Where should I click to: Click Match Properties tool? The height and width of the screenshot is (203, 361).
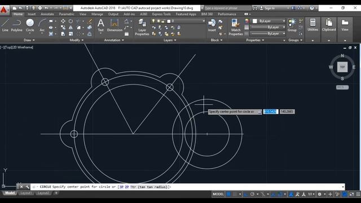tap(236, 27)
